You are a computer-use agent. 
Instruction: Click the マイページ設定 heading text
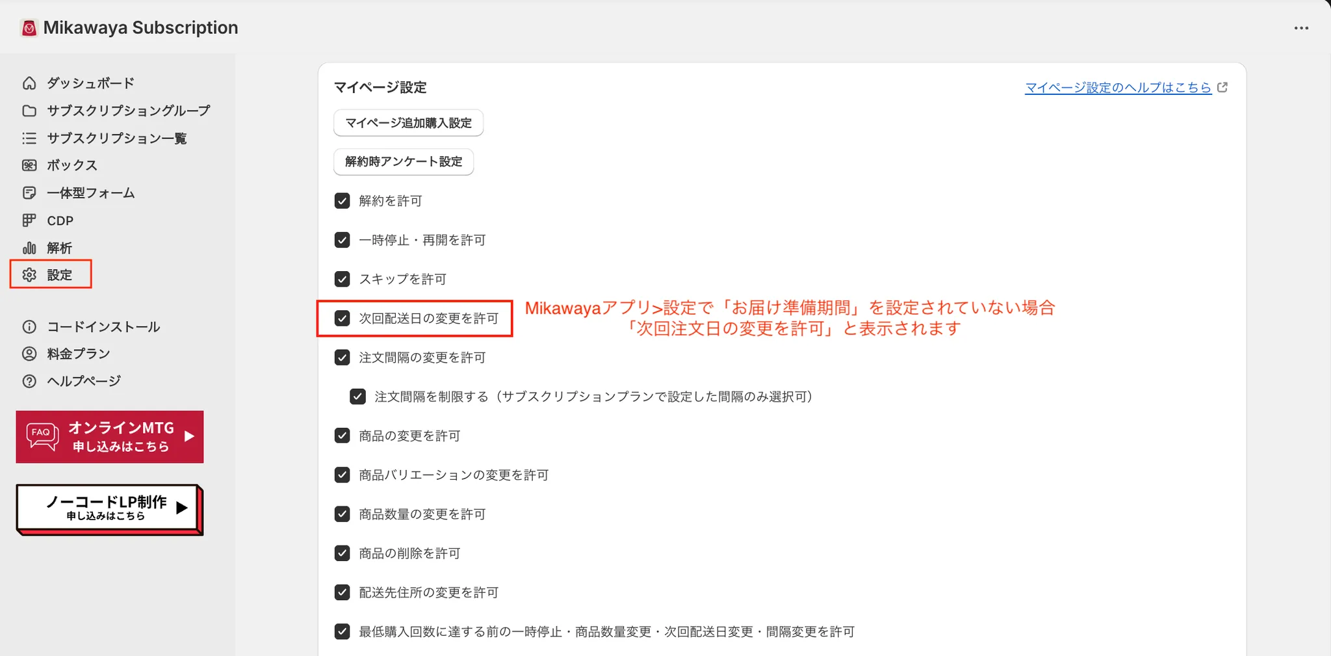click(x=380, y=87)
